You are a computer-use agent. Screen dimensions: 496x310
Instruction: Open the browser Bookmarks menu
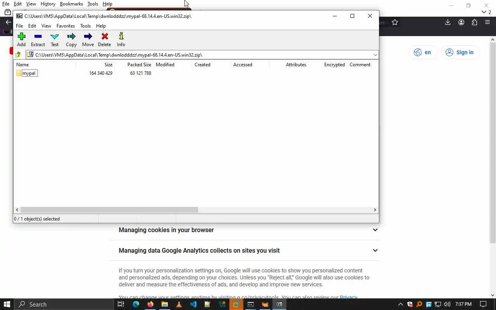pos(71,4)
